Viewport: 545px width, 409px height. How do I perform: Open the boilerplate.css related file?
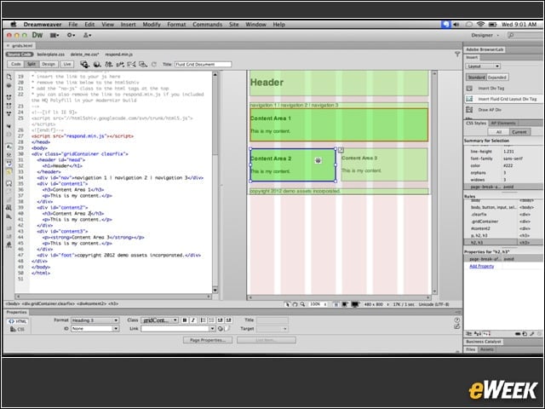51,55
